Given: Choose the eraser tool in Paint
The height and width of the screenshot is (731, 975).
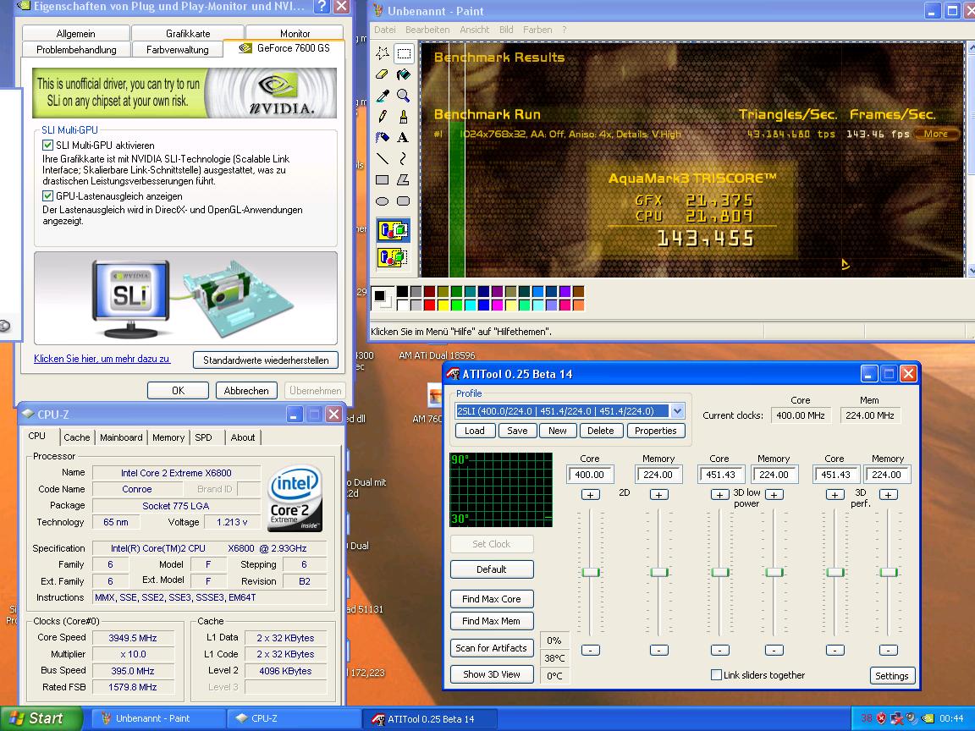Looking at the screenshot, I should pyautogui.click(x=383, y=74).
